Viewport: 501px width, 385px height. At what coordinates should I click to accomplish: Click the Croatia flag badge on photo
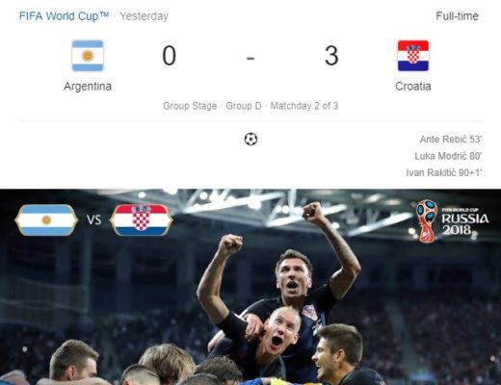coord(142,220)
